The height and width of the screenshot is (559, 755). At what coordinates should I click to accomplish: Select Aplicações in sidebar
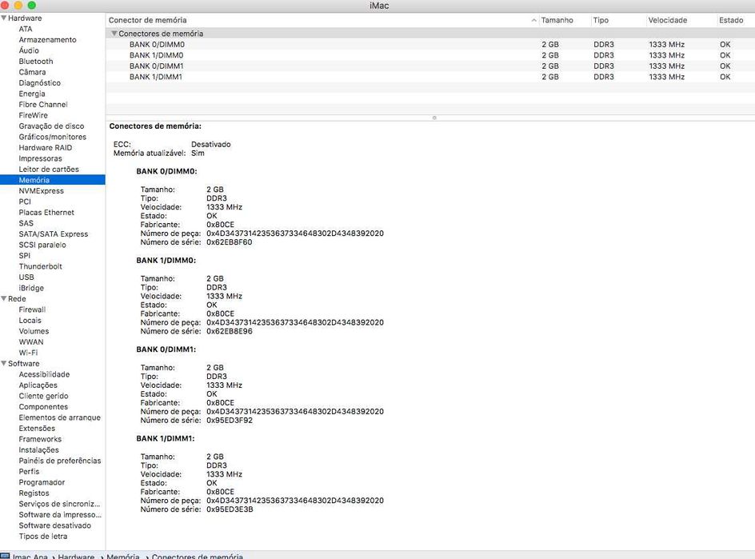[x=38, y=385]
